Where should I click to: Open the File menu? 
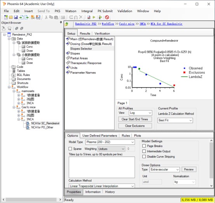tap(6, 11)
